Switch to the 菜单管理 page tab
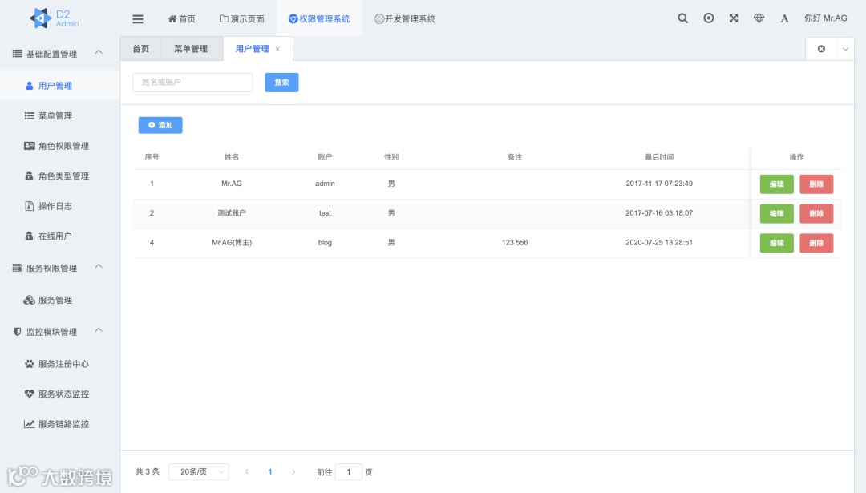Viewport: 866px width, 493px height. [x=191, y=49]
